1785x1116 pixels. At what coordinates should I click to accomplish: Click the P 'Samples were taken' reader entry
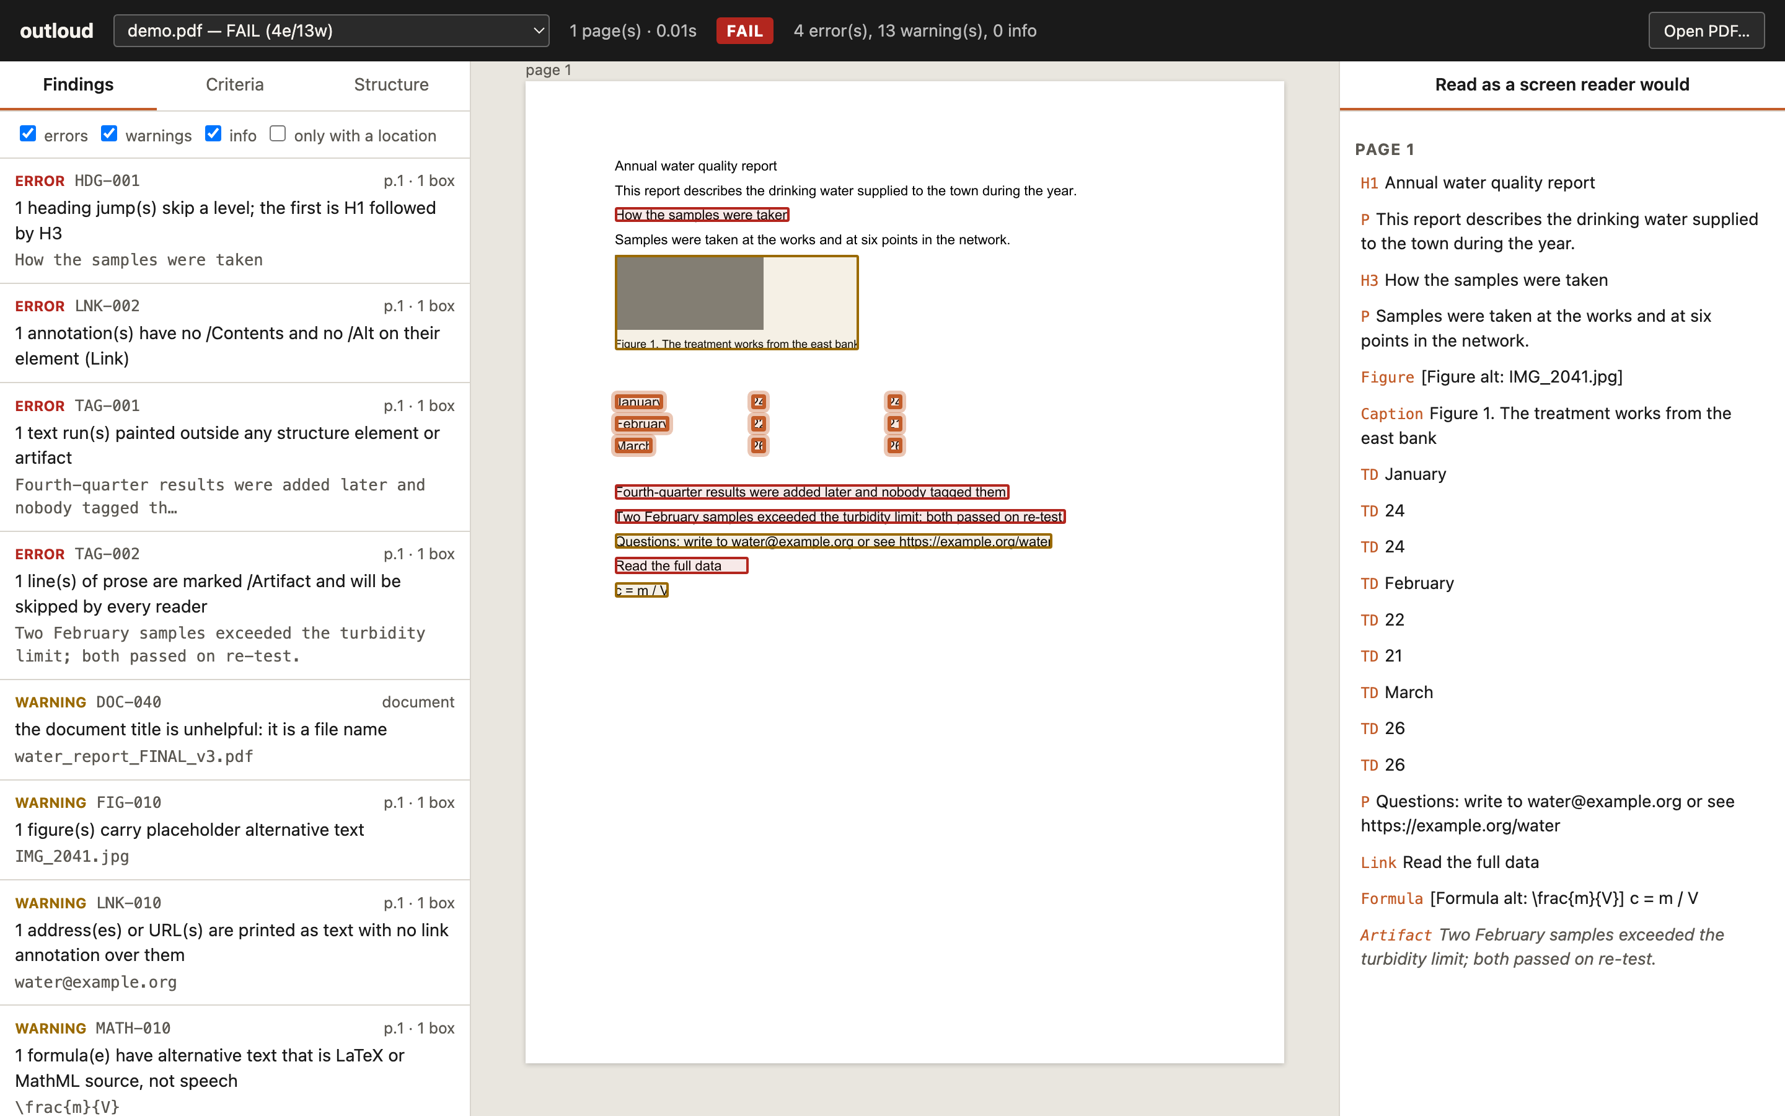pos(1536,329)
